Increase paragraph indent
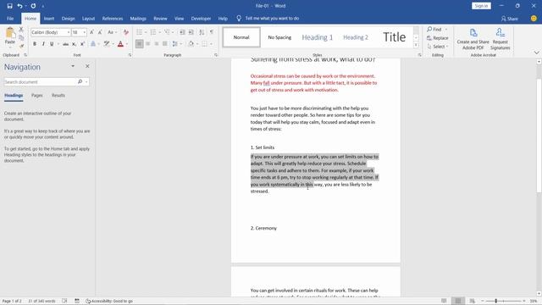The height and width of the screenshot is (305, 542). pyautogui.click(x=191, y=32)
